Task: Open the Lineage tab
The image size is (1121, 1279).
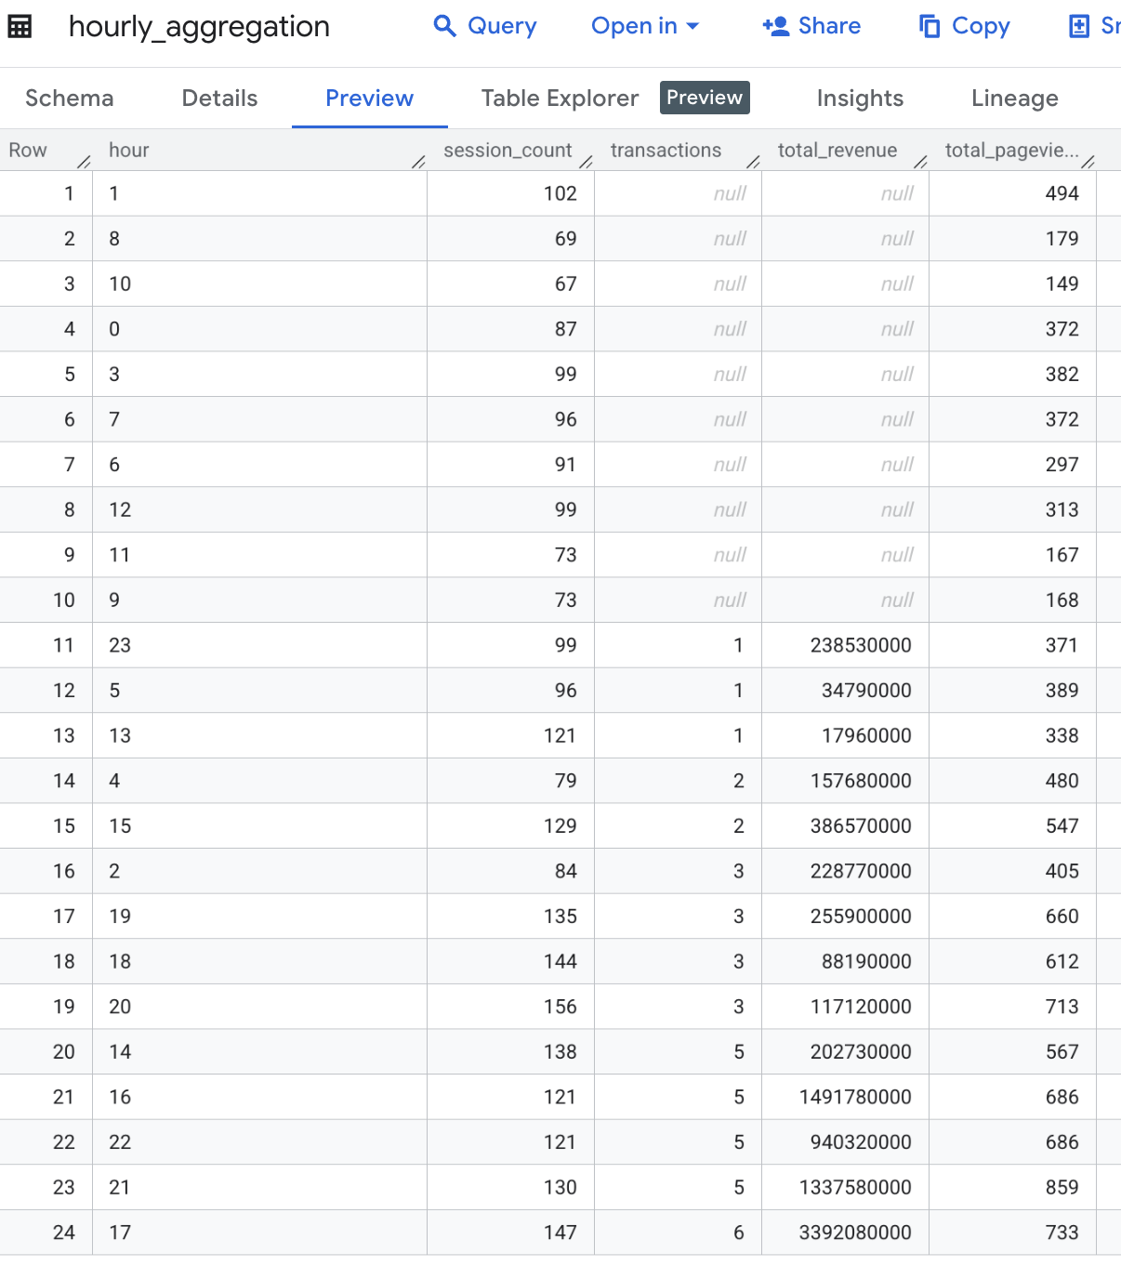Action: pos(1014,99)
